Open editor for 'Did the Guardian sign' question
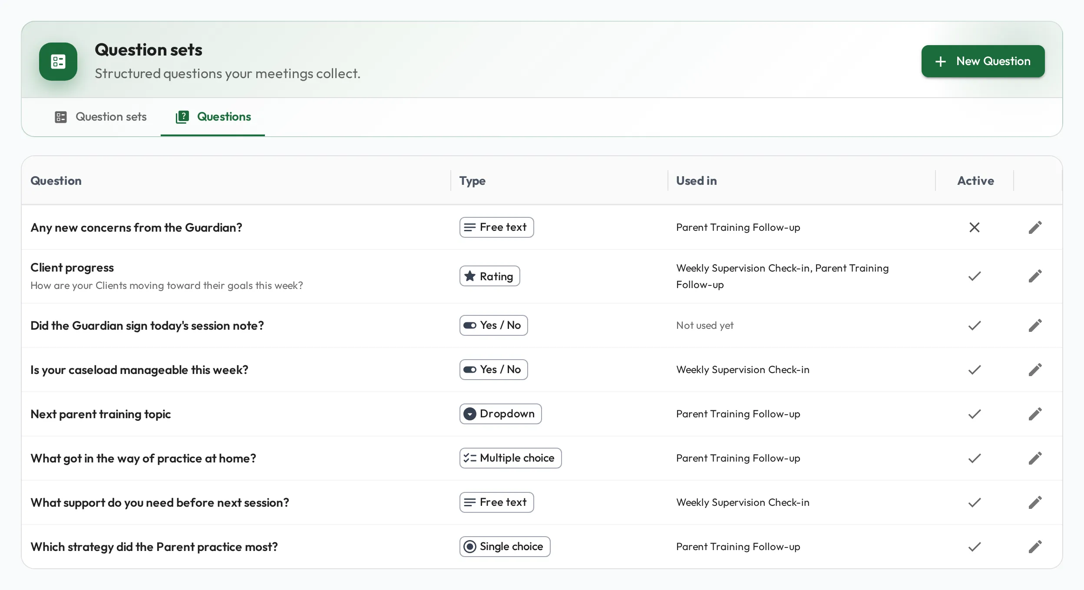The height and width of the screenshot is (590, 1084). click(1035, 325)
